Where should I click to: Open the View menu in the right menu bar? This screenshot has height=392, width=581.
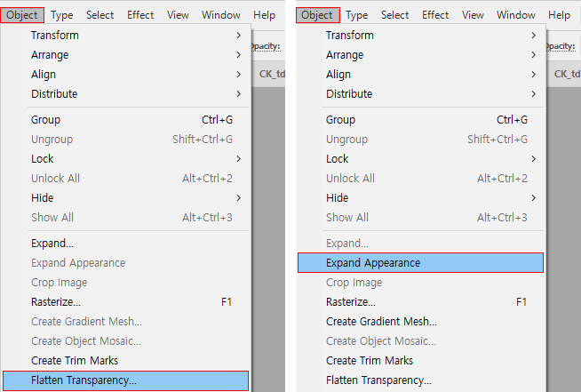pyautogui.click(x=473, y=14)
